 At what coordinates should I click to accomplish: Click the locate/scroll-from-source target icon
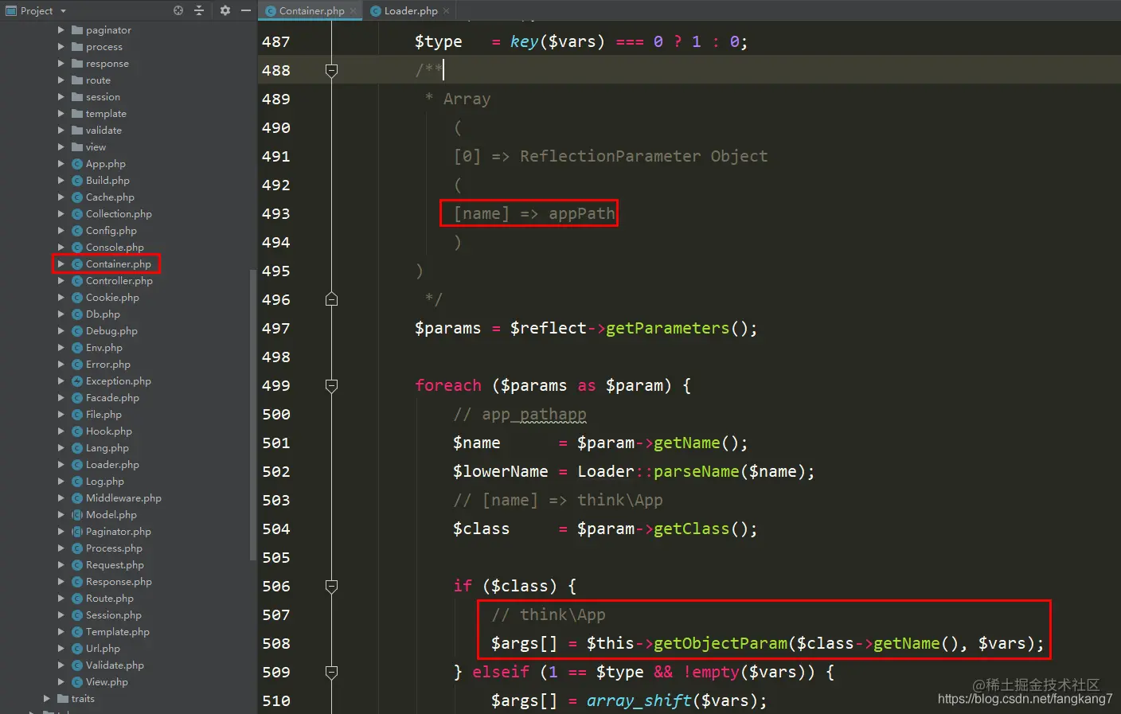coord(178,10)
